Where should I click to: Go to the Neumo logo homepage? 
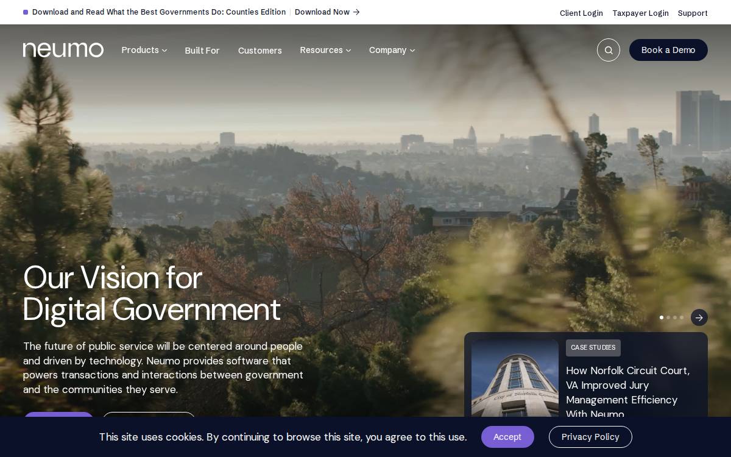[x=63, y=50]
